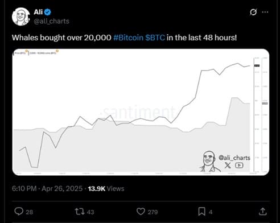Click the 279 likes count

pyautogui.click(x=153, y=212)
